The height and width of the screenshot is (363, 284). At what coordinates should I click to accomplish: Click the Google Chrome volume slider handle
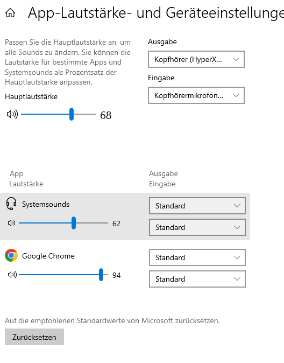click(101, 275)
